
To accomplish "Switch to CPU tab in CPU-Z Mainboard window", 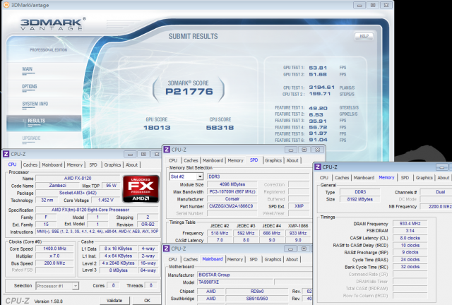I will [172, 259].
